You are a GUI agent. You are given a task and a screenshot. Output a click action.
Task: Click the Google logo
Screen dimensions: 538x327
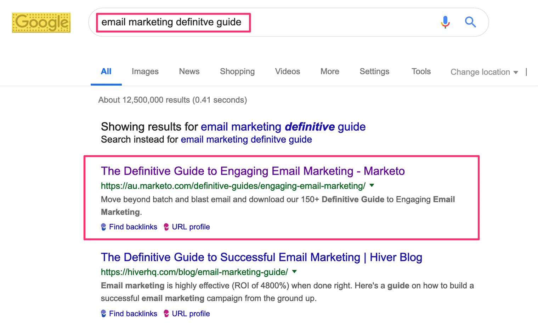click(41, 23)
